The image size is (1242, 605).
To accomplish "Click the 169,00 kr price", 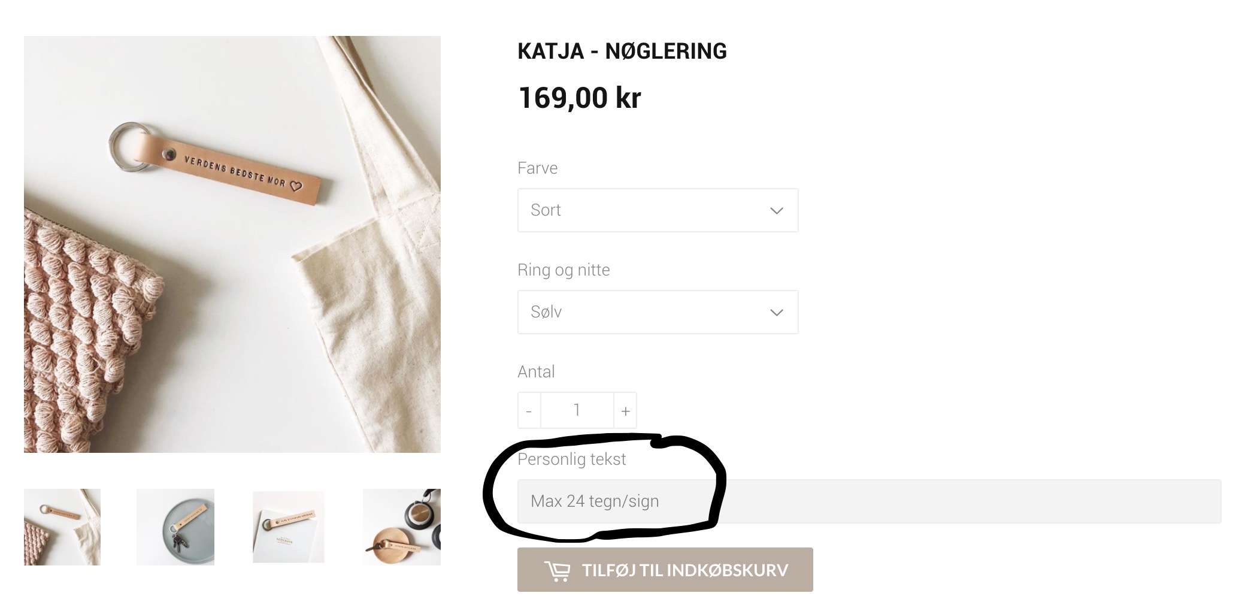I will (579, 98).
